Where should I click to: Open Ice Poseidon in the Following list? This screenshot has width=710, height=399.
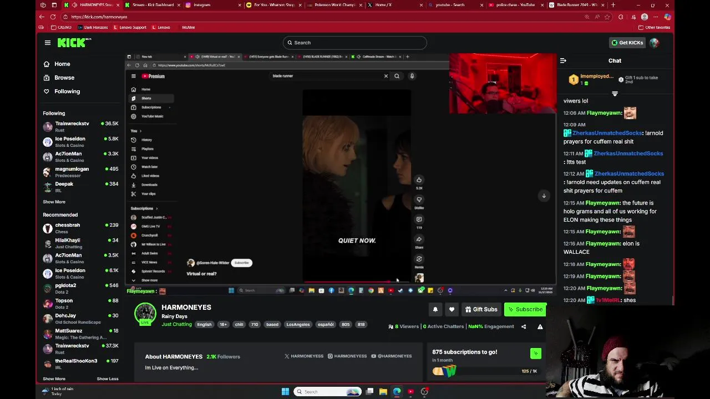coord(81,142)
